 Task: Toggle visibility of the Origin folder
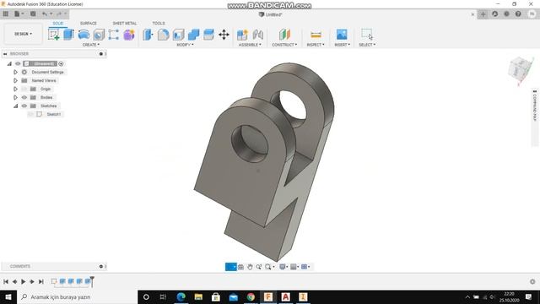pos(24,89)
